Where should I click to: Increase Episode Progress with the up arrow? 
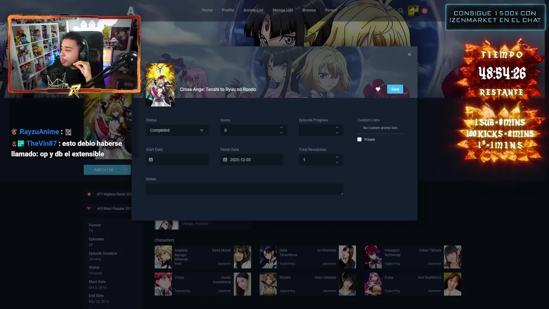pos(337,127)
